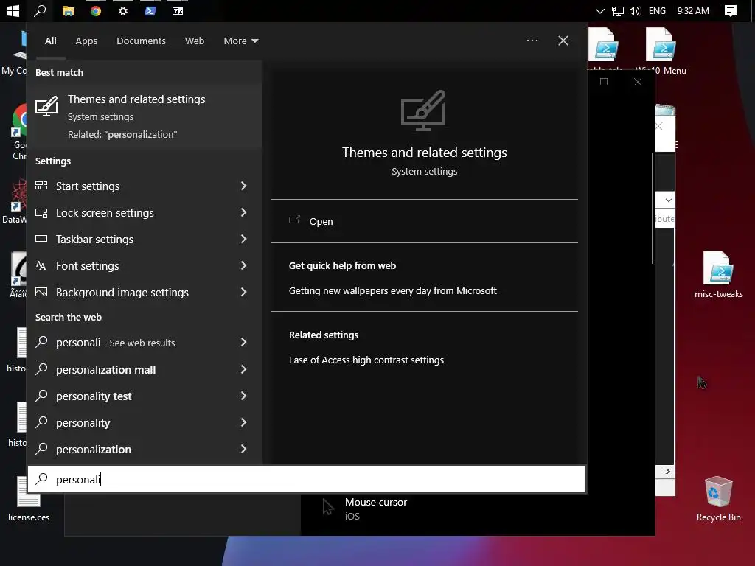
Task: Click Font settings row icon
Action: [41, 265]
